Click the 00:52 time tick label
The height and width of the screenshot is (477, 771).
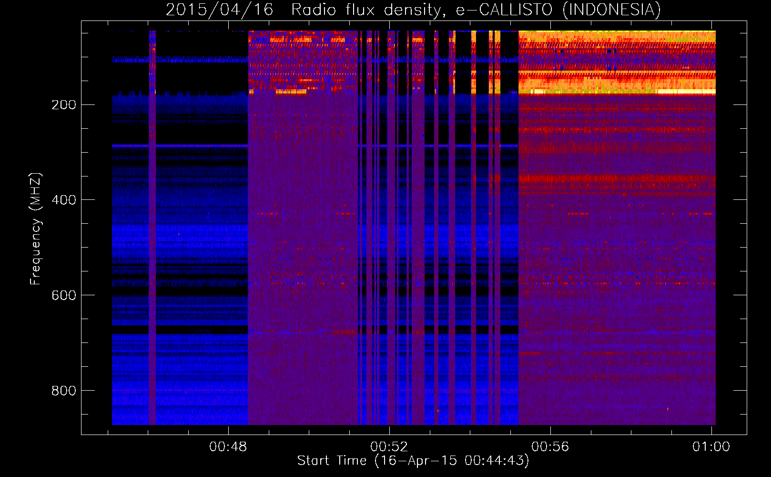click(x=389, y=446)
